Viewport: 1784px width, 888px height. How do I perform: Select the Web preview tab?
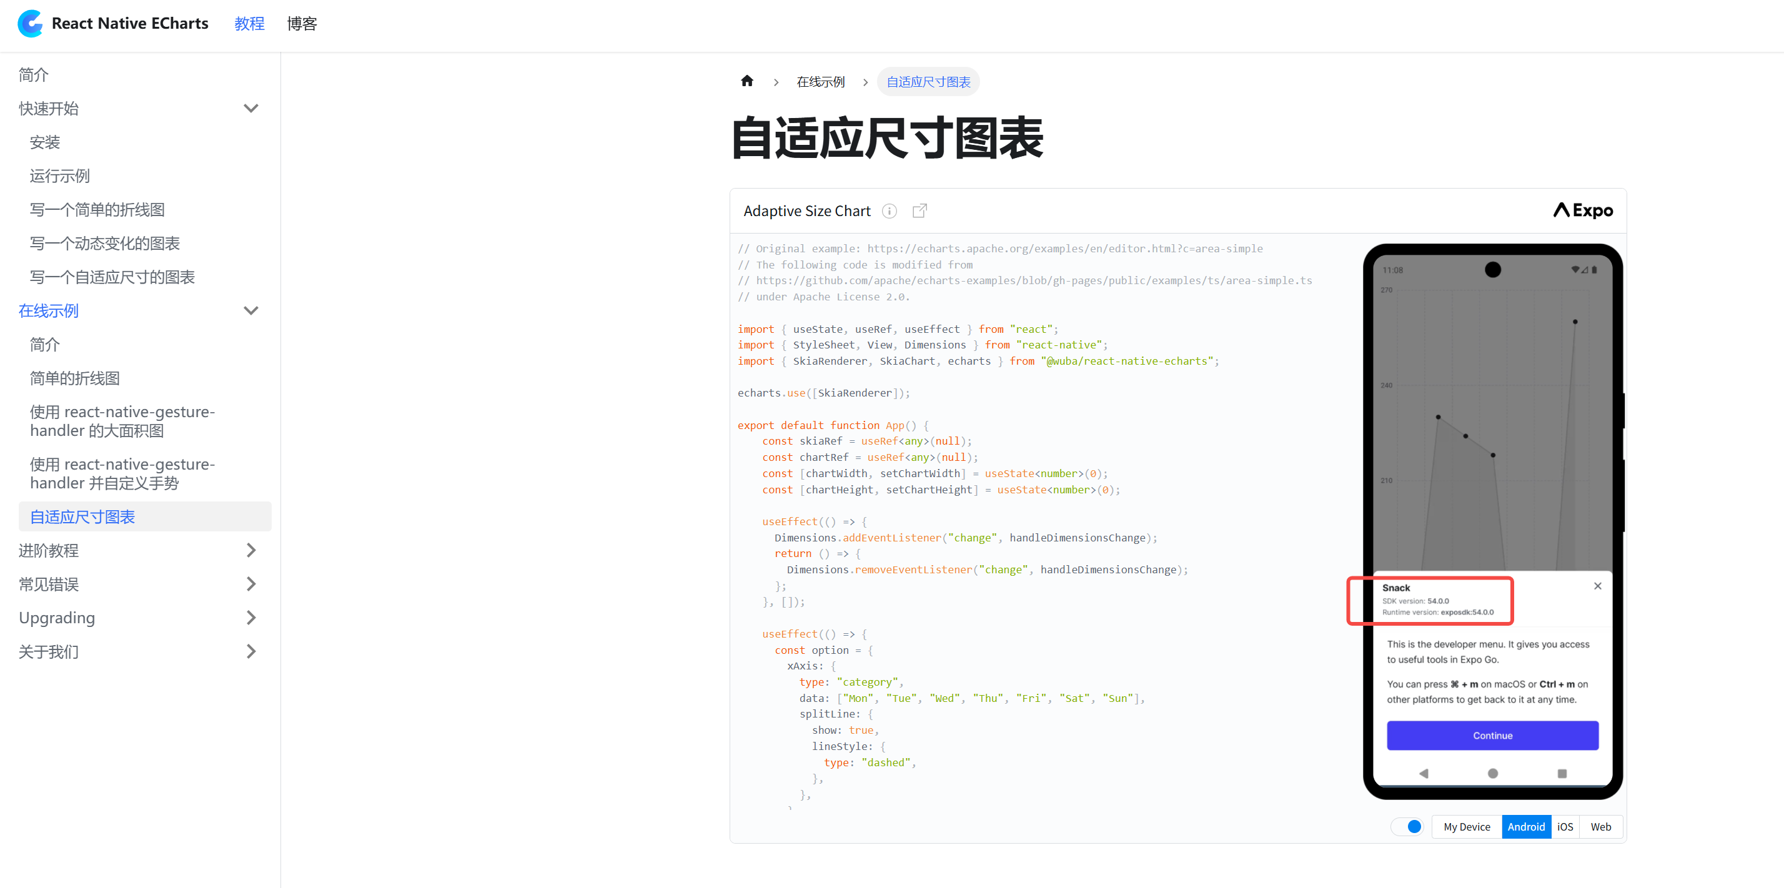(1600, 826)
